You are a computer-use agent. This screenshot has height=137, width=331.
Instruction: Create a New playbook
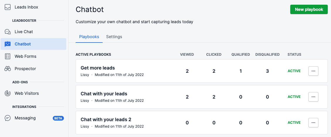click(309, 9)
